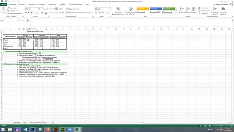Click the Decrease Indent icon
Screen dimensions: 234x132
tap(60, 13)
